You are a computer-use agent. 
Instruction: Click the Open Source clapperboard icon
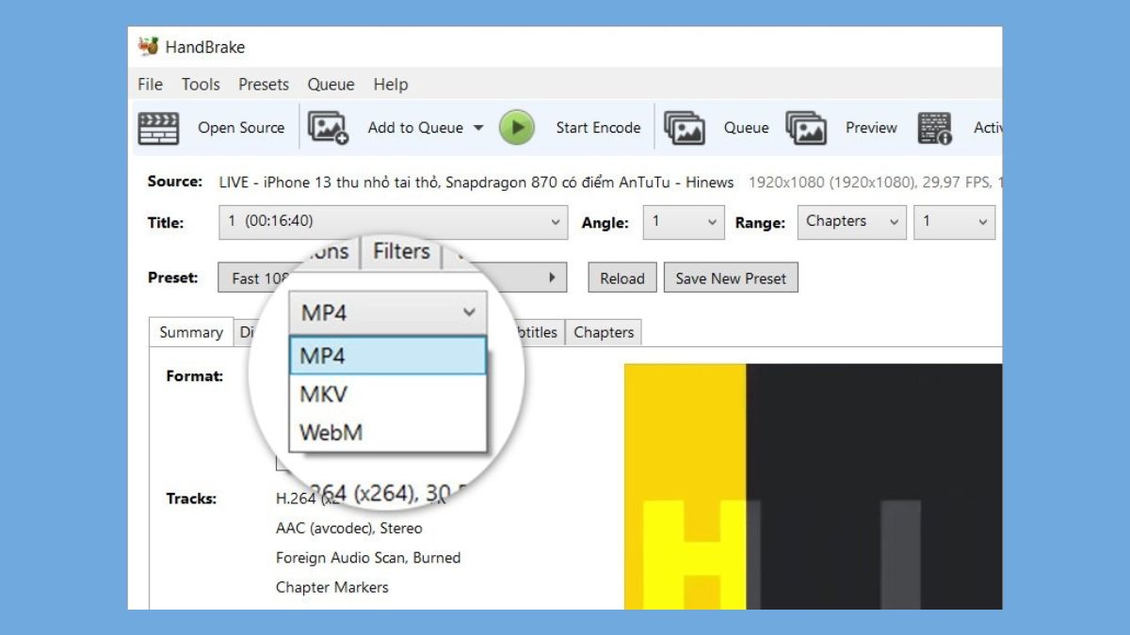[158, 128]
